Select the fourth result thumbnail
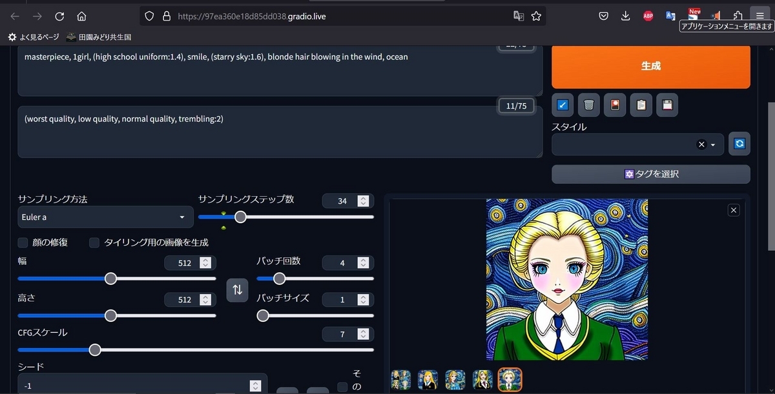Image resolution: width=775 pixels, height=394 pixels. (x=482, y=380)
